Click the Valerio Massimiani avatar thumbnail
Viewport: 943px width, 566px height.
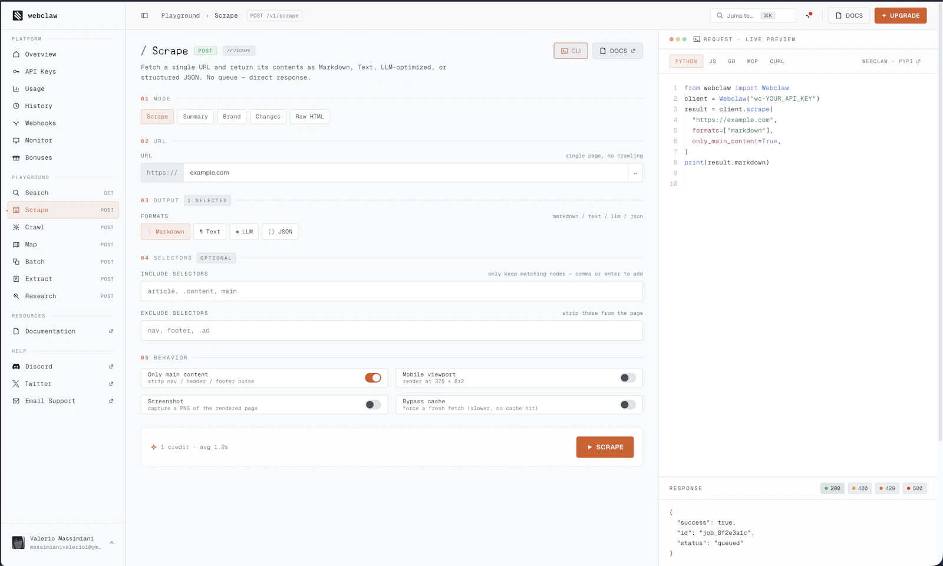(x=18, y=542)
